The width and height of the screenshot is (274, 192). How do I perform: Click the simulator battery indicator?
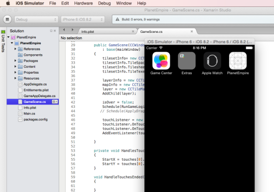pyautogui.click(x=250, y=48)
